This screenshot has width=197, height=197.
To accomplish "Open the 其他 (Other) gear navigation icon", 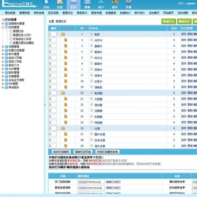I will pyautogui.click(x=128, y=4).
